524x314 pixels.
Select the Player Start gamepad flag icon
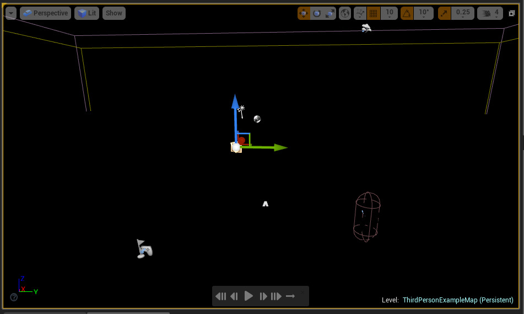(144, 249)
